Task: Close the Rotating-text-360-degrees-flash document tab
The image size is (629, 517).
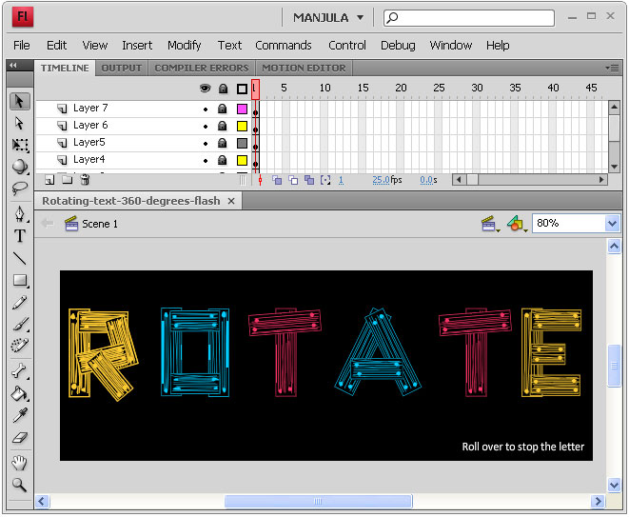Action: (231, 201)
